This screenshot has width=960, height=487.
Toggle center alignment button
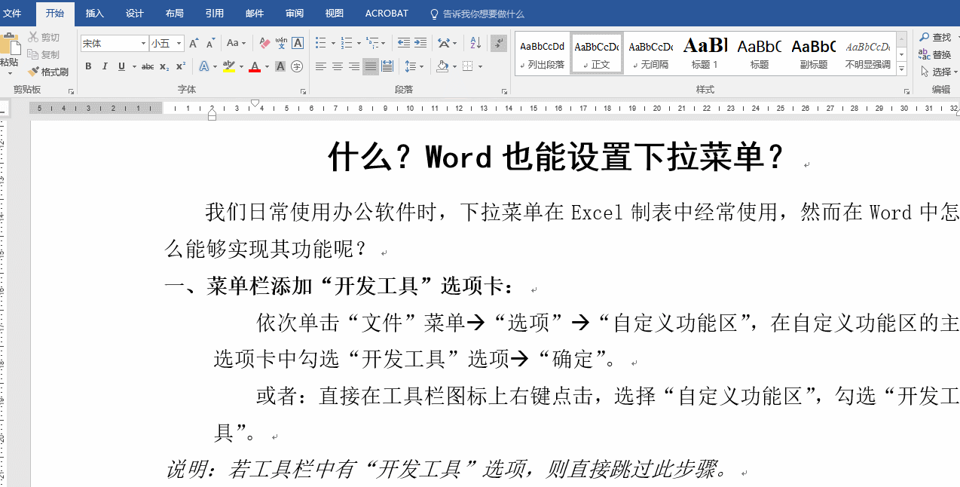pos(338,66)
